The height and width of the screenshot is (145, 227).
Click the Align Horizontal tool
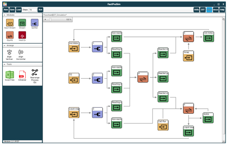[x=21, y=55]
